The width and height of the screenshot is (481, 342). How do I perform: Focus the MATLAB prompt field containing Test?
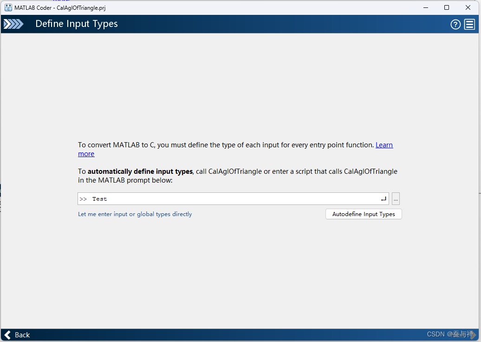pos(233,198)
